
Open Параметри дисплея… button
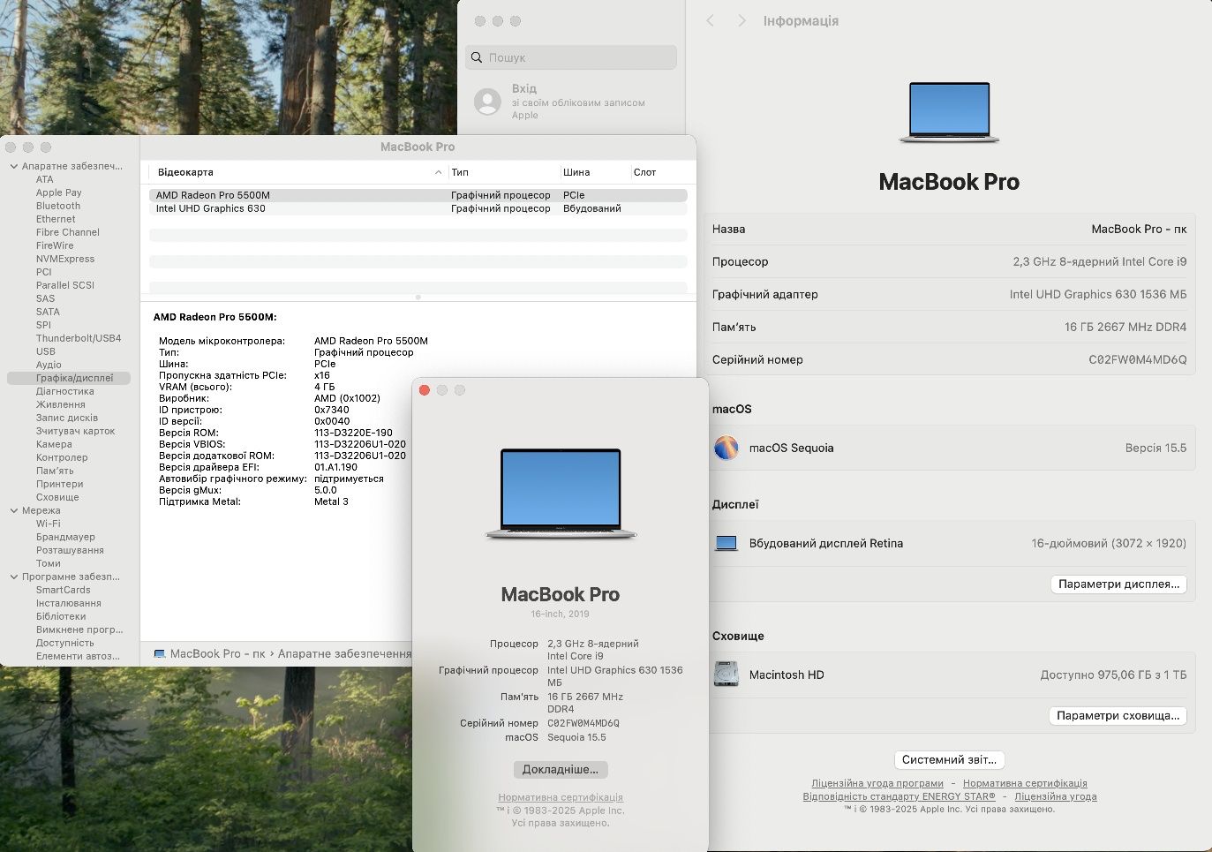tap(1118, 584)
